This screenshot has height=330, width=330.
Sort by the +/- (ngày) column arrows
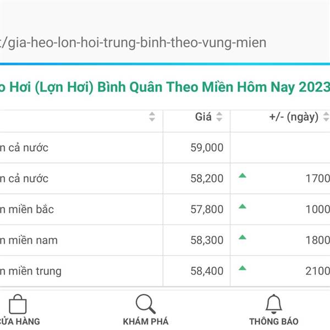[326, 117]
